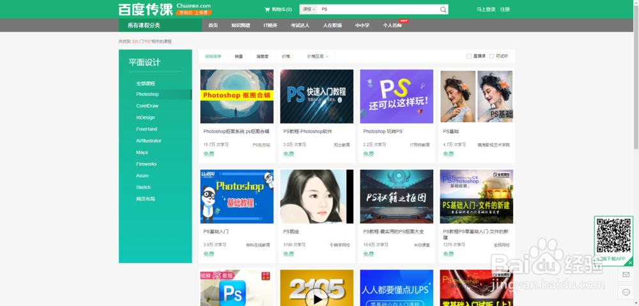The image size is (639, 306).
Task: Open 考试达人 nav item
Action: (x=300, y=26)
